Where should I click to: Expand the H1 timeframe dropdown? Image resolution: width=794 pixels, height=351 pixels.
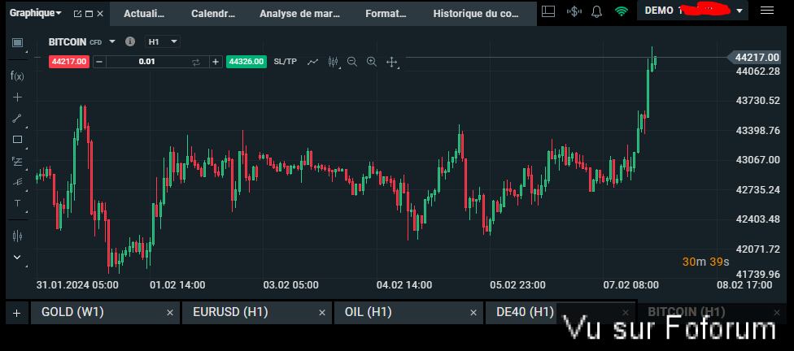pyautogui.click(x=163, y=41)
